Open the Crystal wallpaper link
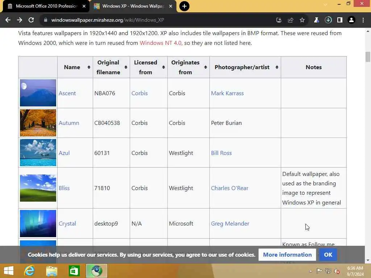371x278 pixels. (x=67, y=224)
